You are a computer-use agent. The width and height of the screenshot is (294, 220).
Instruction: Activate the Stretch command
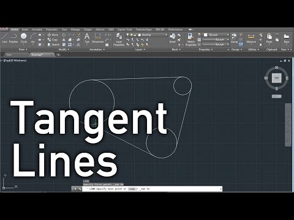coord(53,45)
